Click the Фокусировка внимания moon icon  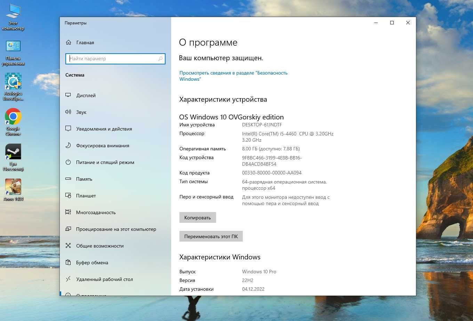[x=68, y=146]
